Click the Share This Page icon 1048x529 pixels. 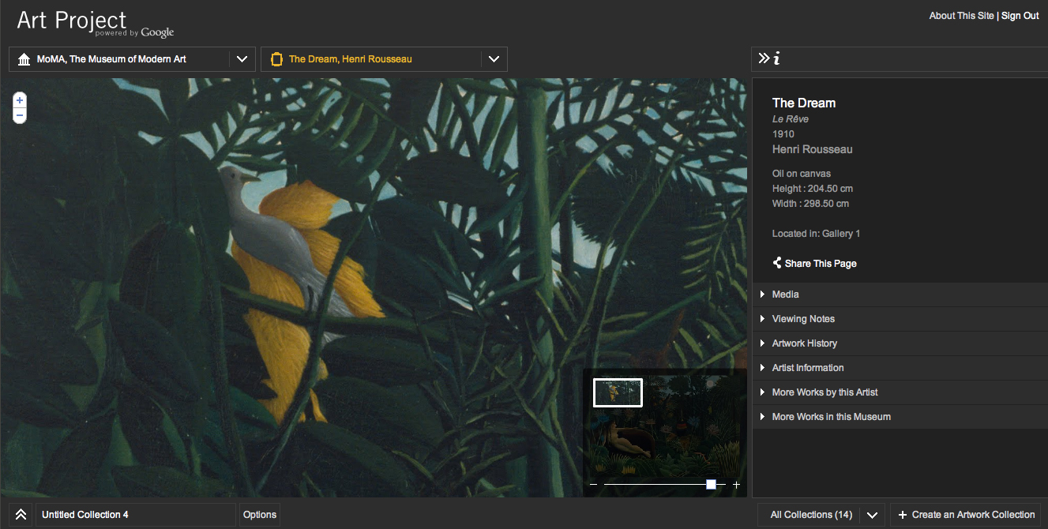[x=777, y=263]
